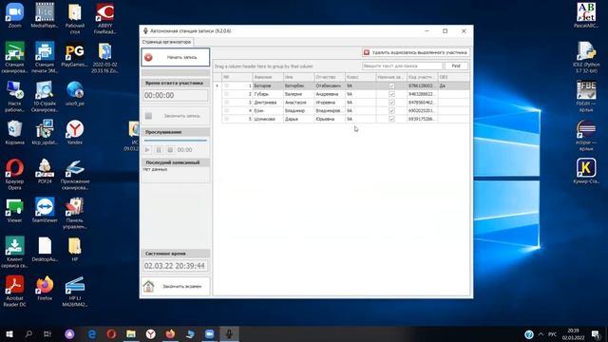Select the Firefox desktop icon

click(45, 289)
